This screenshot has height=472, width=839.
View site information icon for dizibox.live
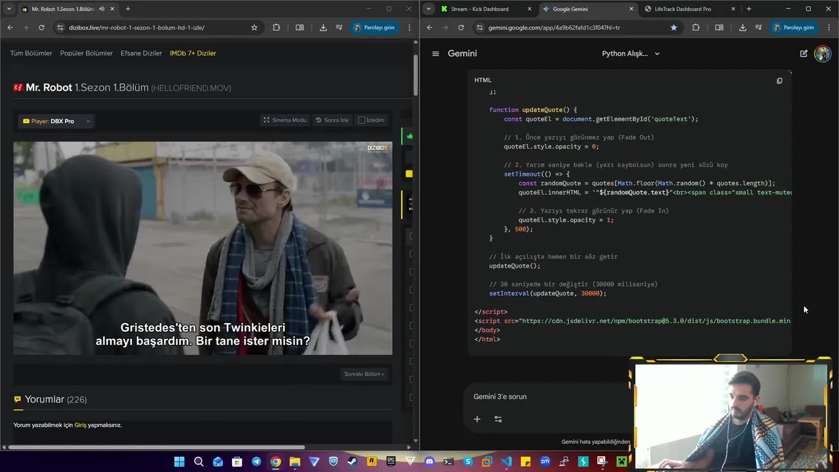click(x=60, y=28)
